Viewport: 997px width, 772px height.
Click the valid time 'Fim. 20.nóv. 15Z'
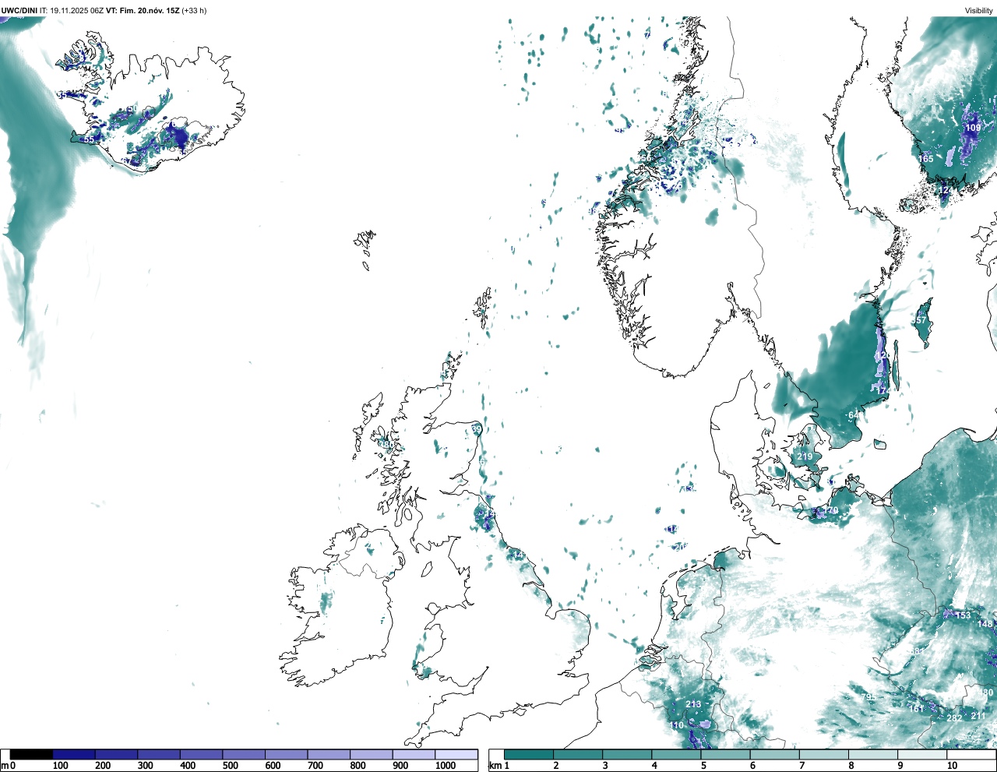[150, 11]
